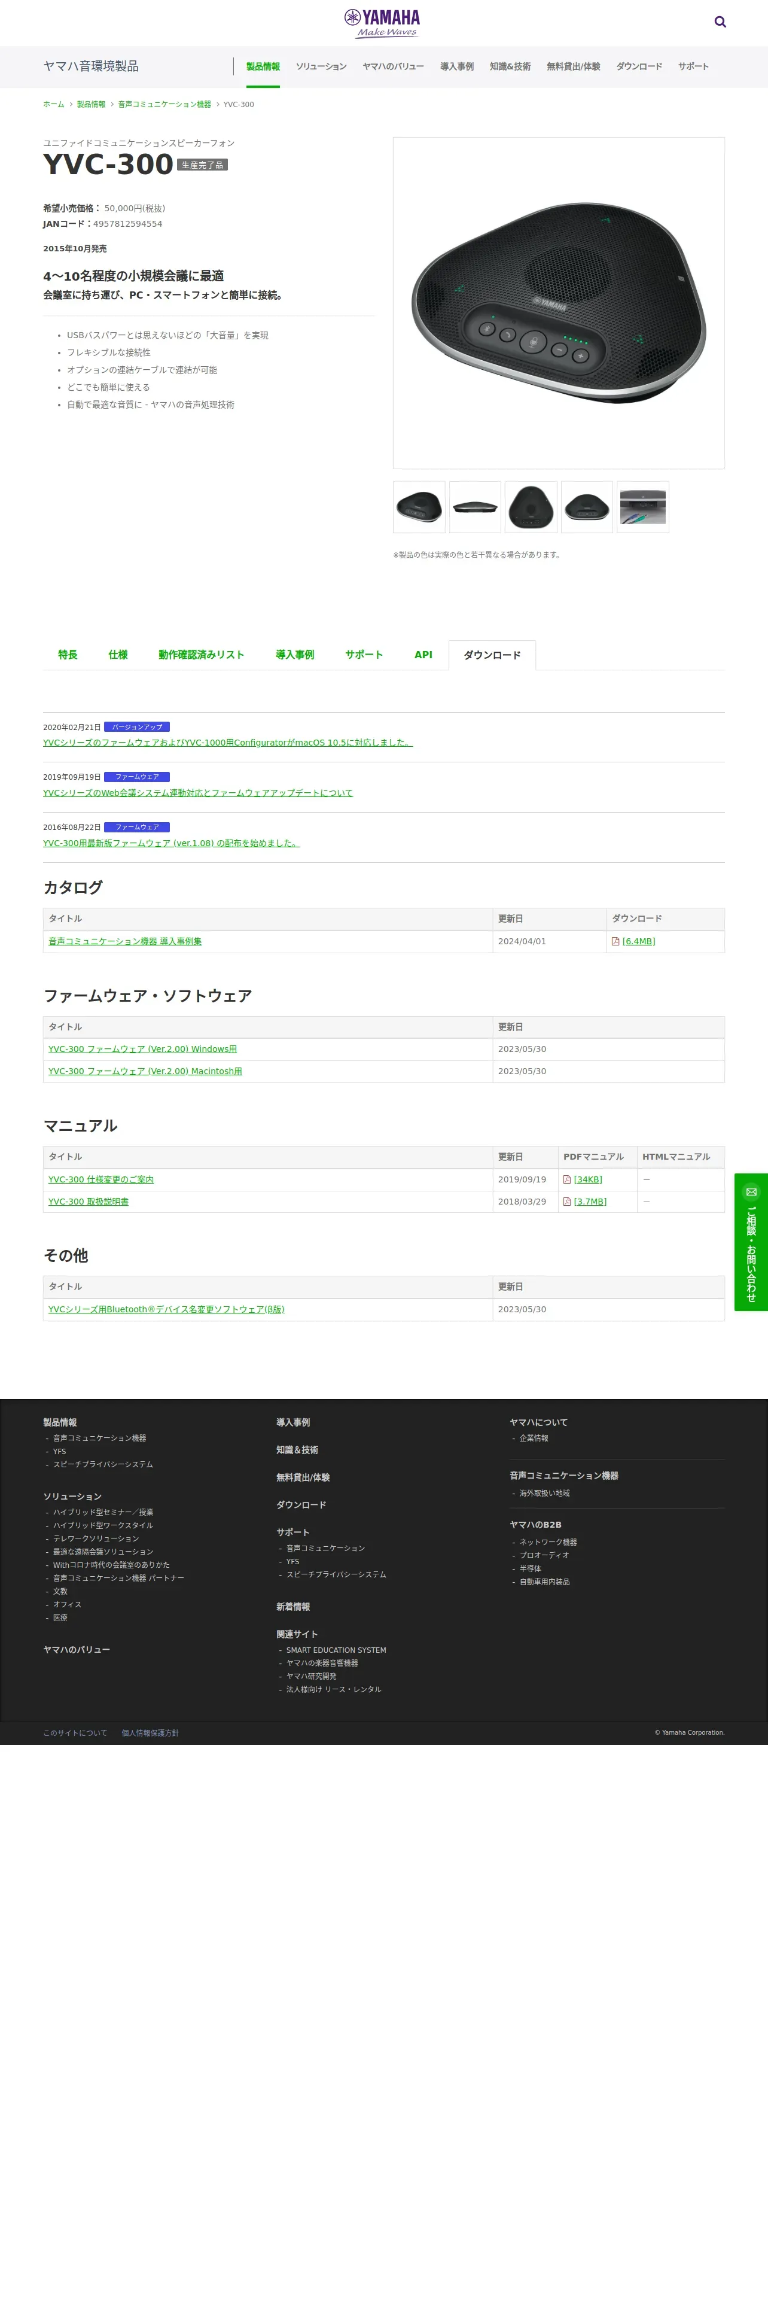Click the 50,000円(税抜) price text
768x2305 pixels.
(x=135, y=208)
